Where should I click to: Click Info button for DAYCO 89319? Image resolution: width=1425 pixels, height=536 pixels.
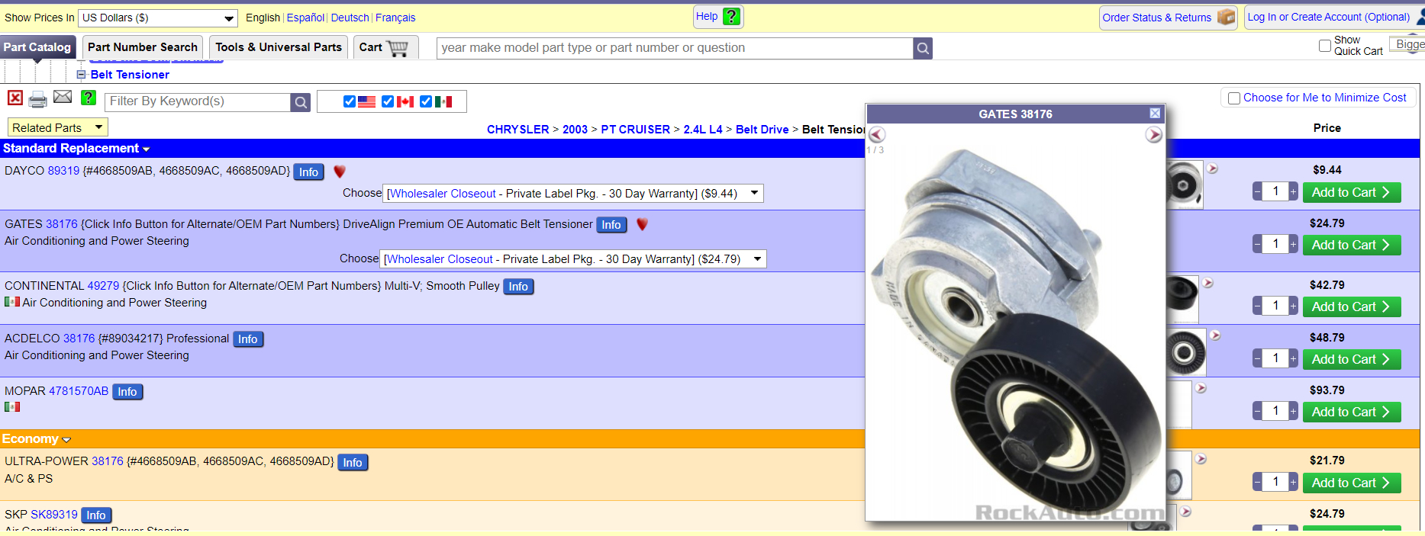pyautogui.click(x=308, y=172)
